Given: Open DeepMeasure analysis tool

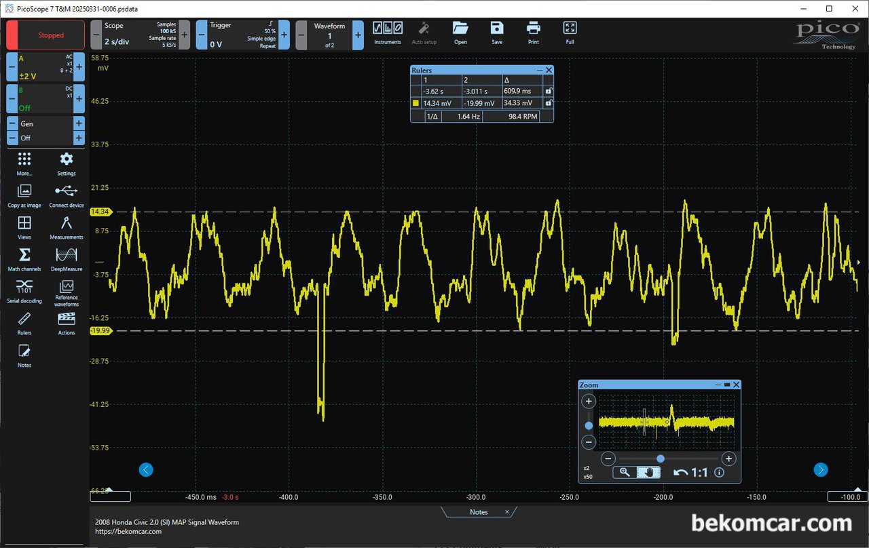Looking at the screenshot, I should click(x=67, y=259).
